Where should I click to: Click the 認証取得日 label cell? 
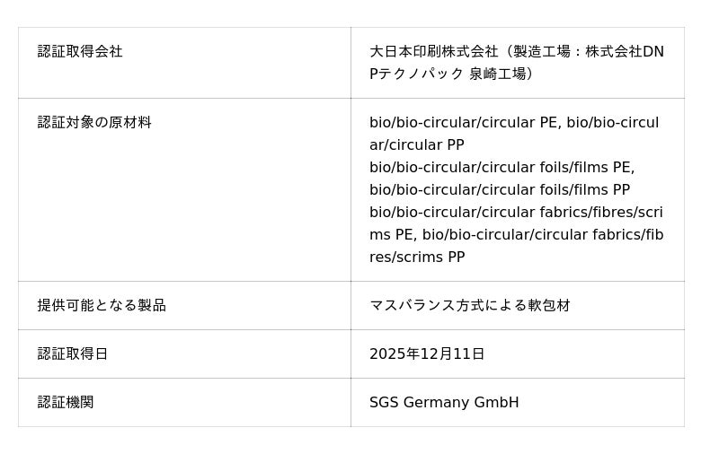click(73, 354)
